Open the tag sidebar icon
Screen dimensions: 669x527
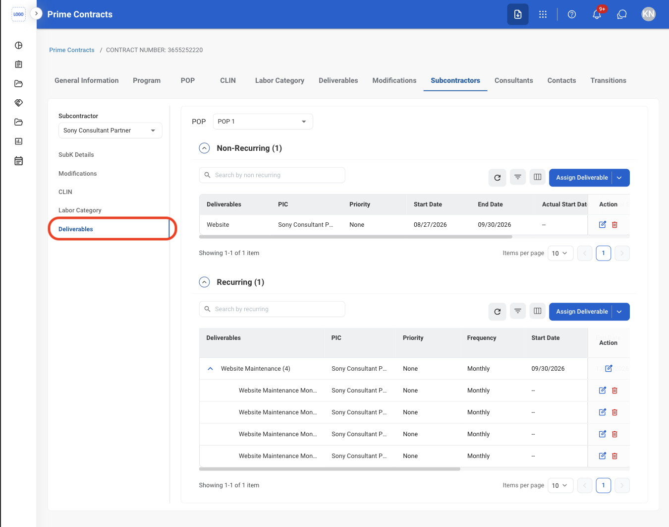point(19,103)
